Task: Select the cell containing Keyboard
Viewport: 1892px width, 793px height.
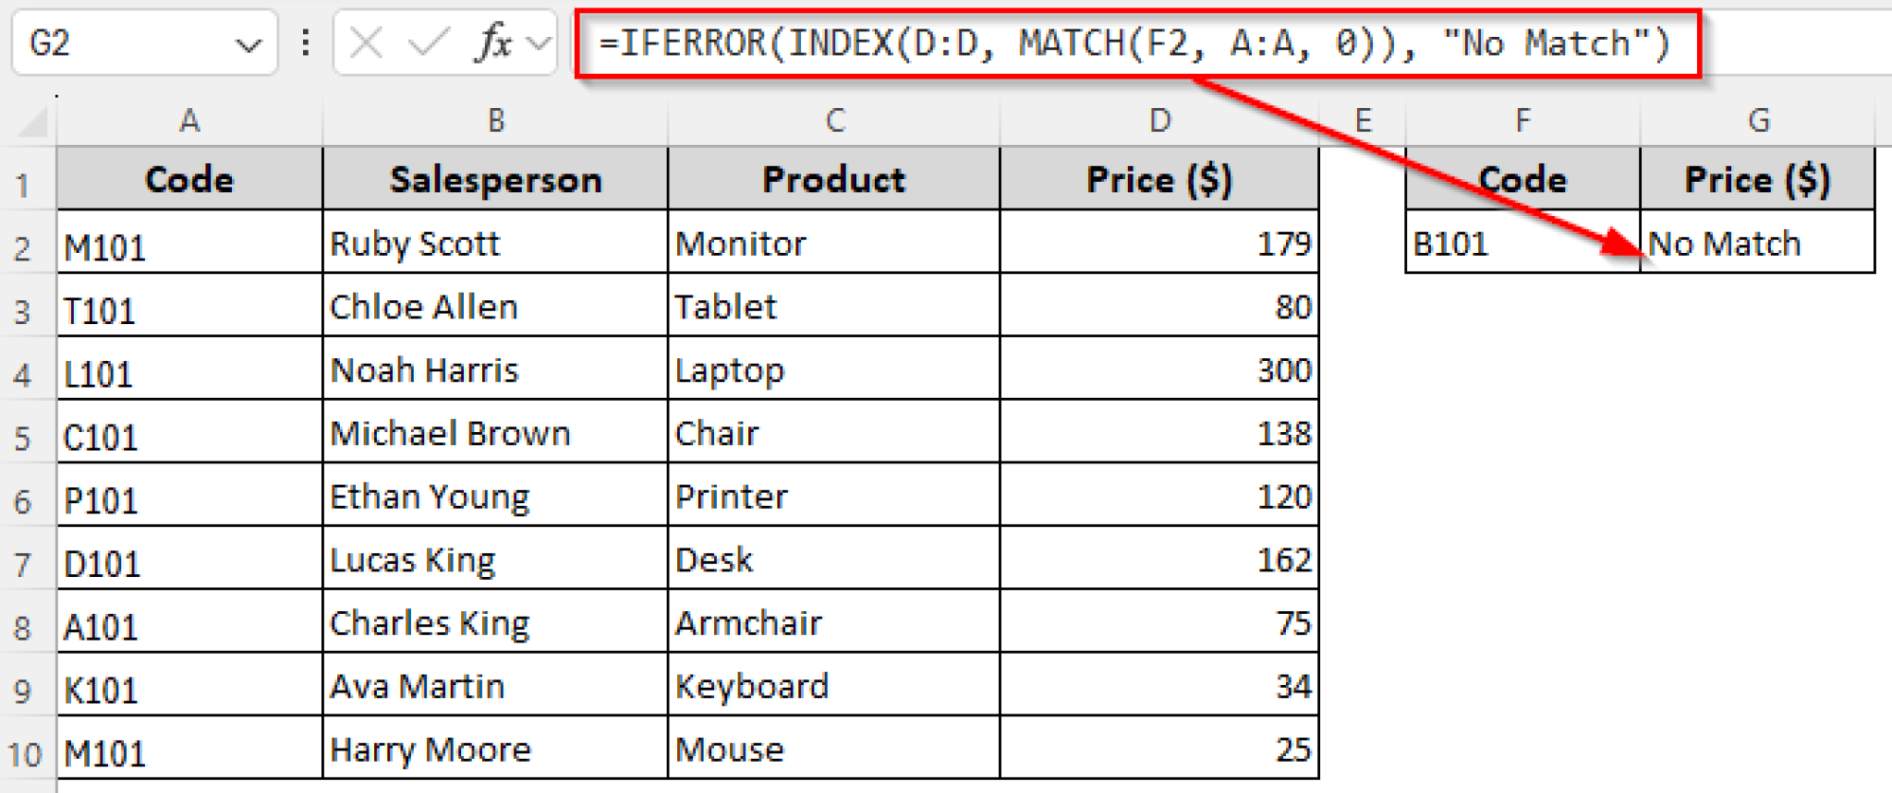Action: pos(831,685)
